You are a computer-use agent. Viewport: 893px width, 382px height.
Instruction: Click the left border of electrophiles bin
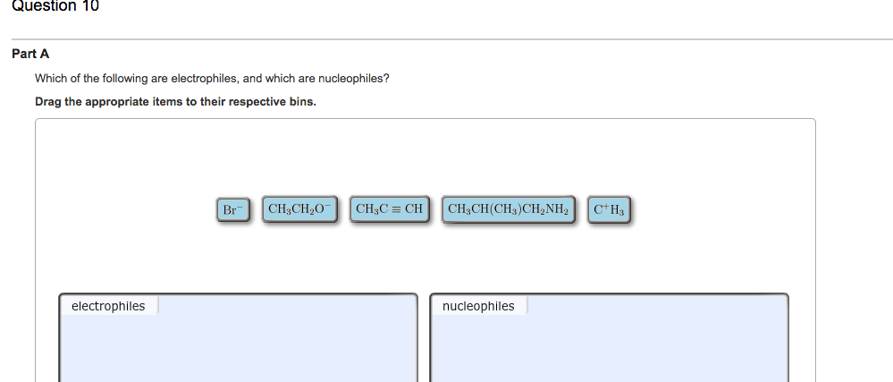pos(60,339)
